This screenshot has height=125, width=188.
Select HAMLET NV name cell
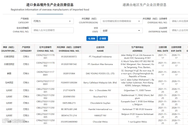pyautogui.click(x=100, y=115)
